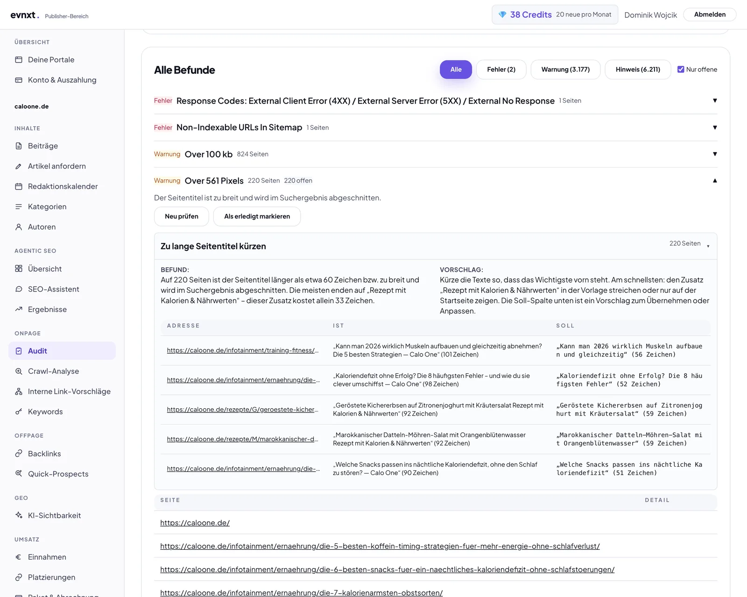The image size is (747, 597).
Task: Open the Audit sidebar item
Action: point(62,351)
